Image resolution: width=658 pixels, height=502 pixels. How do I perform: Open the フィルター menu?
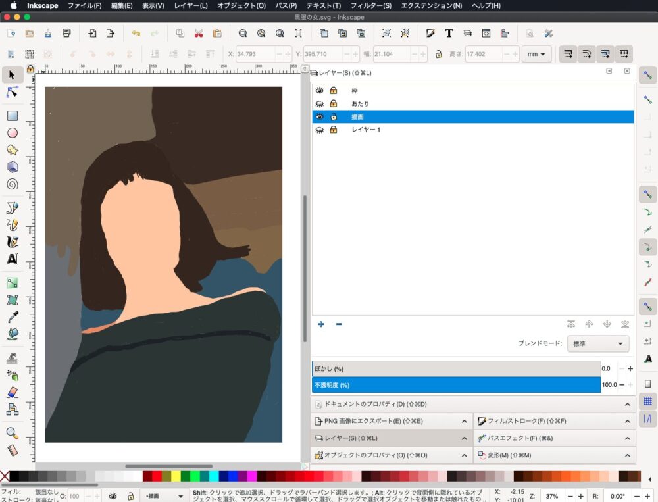371,5
